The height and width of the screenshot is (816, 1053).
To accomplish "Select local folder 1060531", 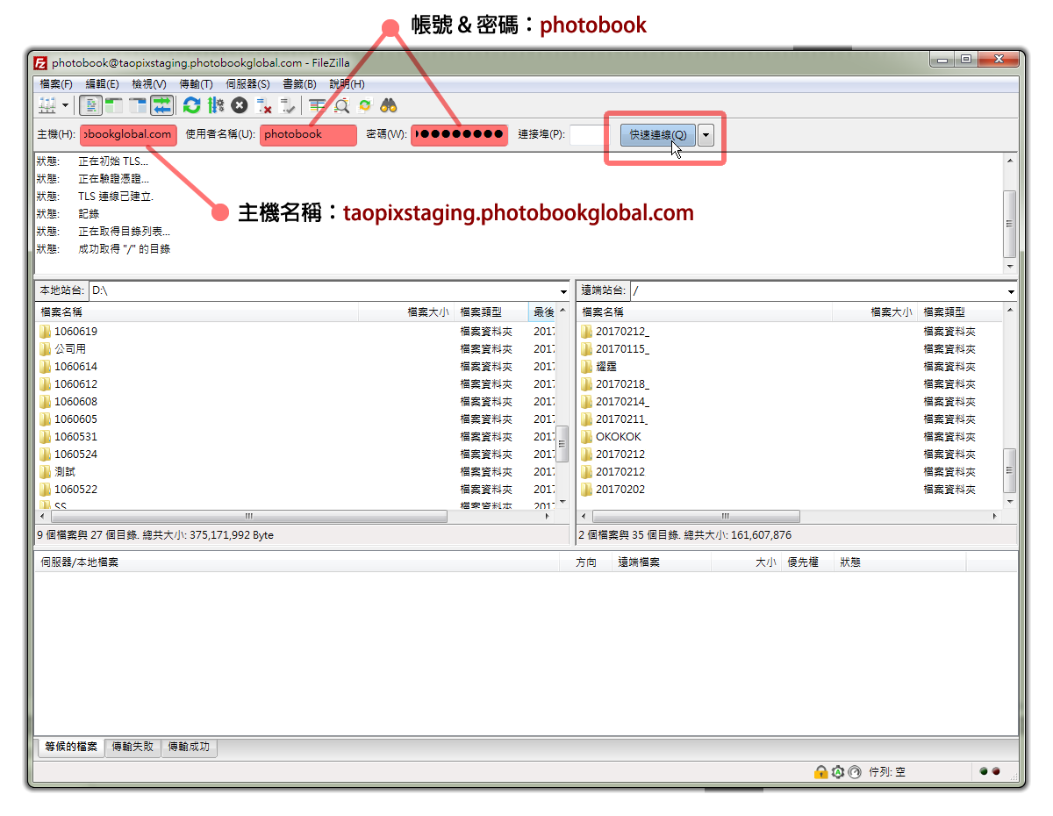I will (75, 437).
